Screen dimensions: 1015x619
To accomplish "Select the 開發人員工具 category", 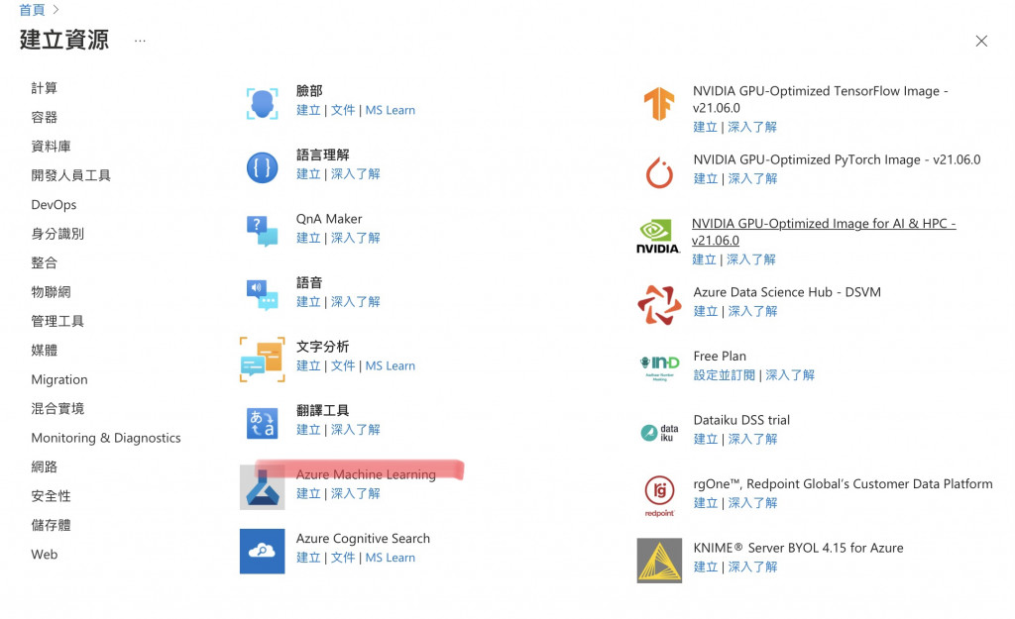I will pyautogui.click(x=70, y=175).
